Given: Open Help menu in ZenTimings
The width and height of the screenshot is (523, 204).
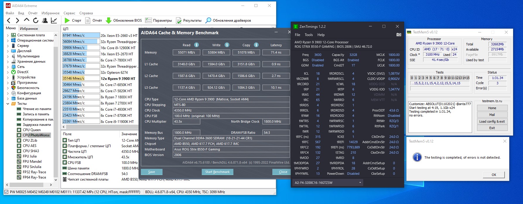Looking at the screenshot, I should click(321, 35).
